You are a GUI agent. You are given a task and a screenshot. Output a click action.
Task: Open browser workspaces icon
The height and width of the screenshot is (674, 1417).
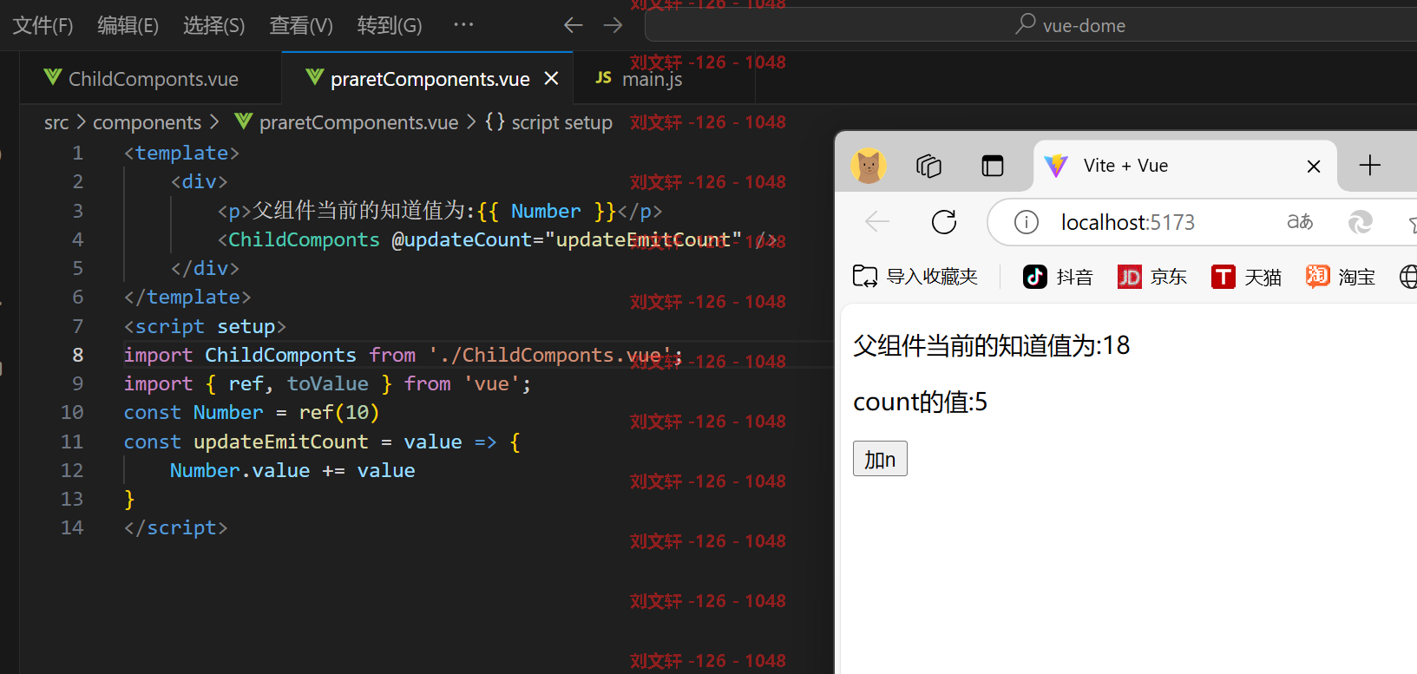click(x=928, y=165)
